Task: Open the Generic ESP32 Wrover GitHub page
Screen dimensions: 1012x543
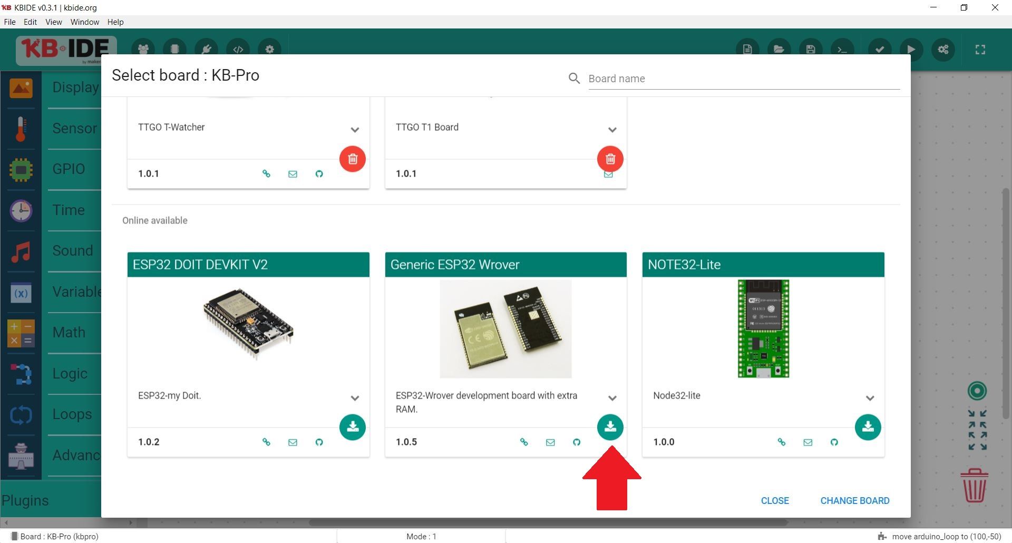Action: click(577, 442)
